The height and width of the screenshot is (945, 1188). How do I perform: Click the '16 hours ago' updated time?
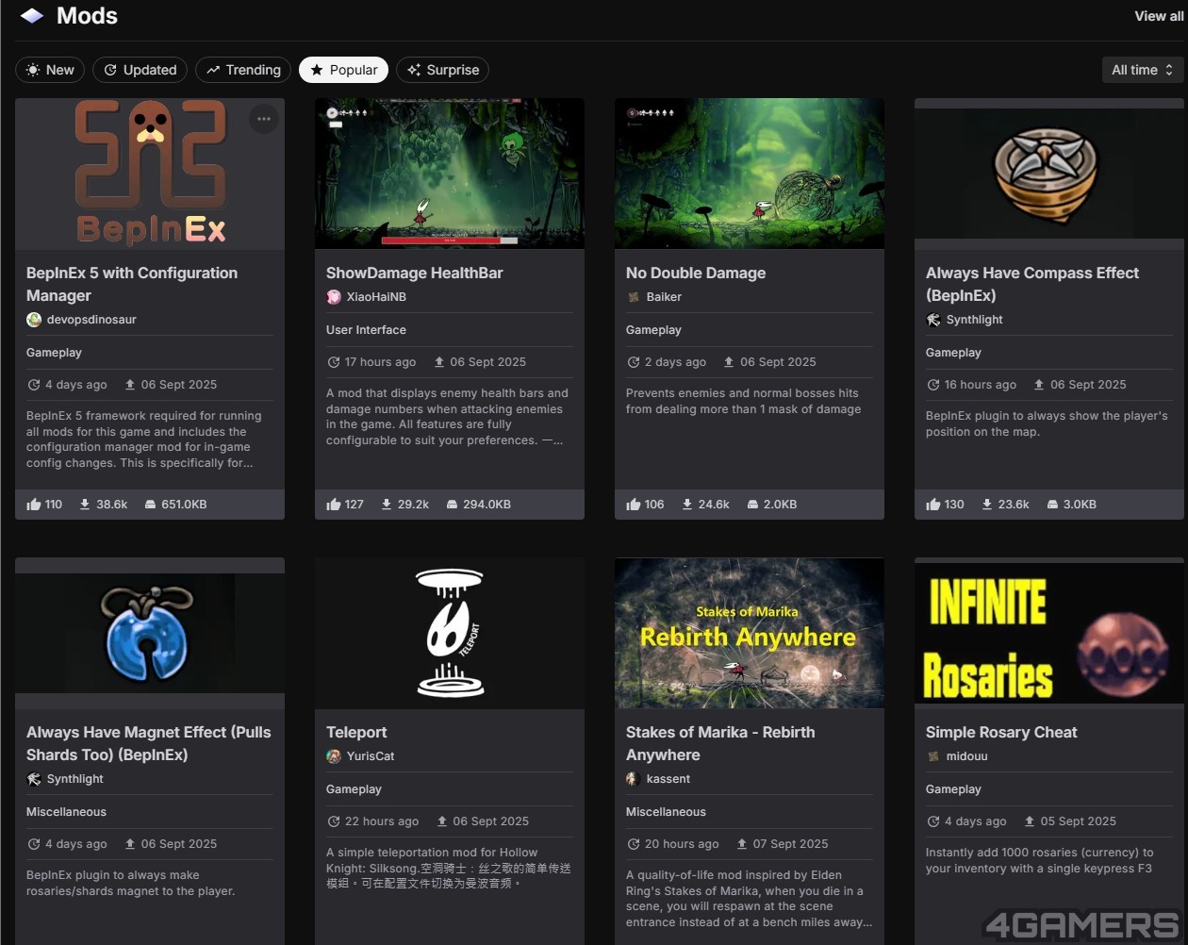coord(981,385)
